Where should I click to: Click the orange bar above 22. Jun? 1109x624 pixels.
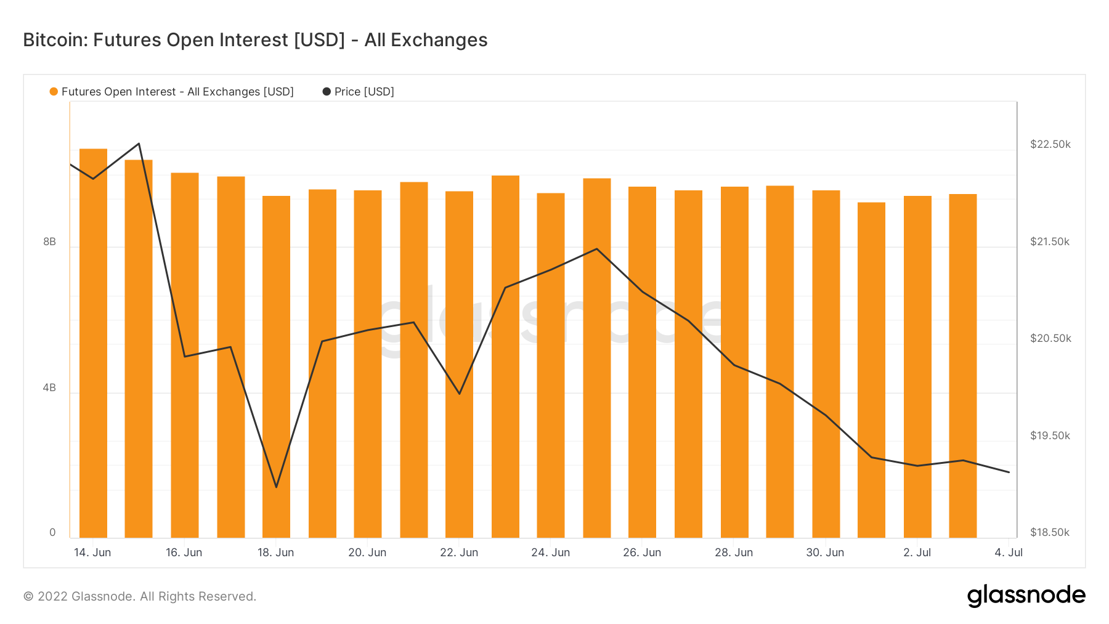[459, 364]
